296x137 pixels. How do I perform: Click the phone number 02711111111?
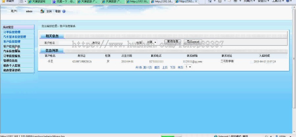pos(156,61)
